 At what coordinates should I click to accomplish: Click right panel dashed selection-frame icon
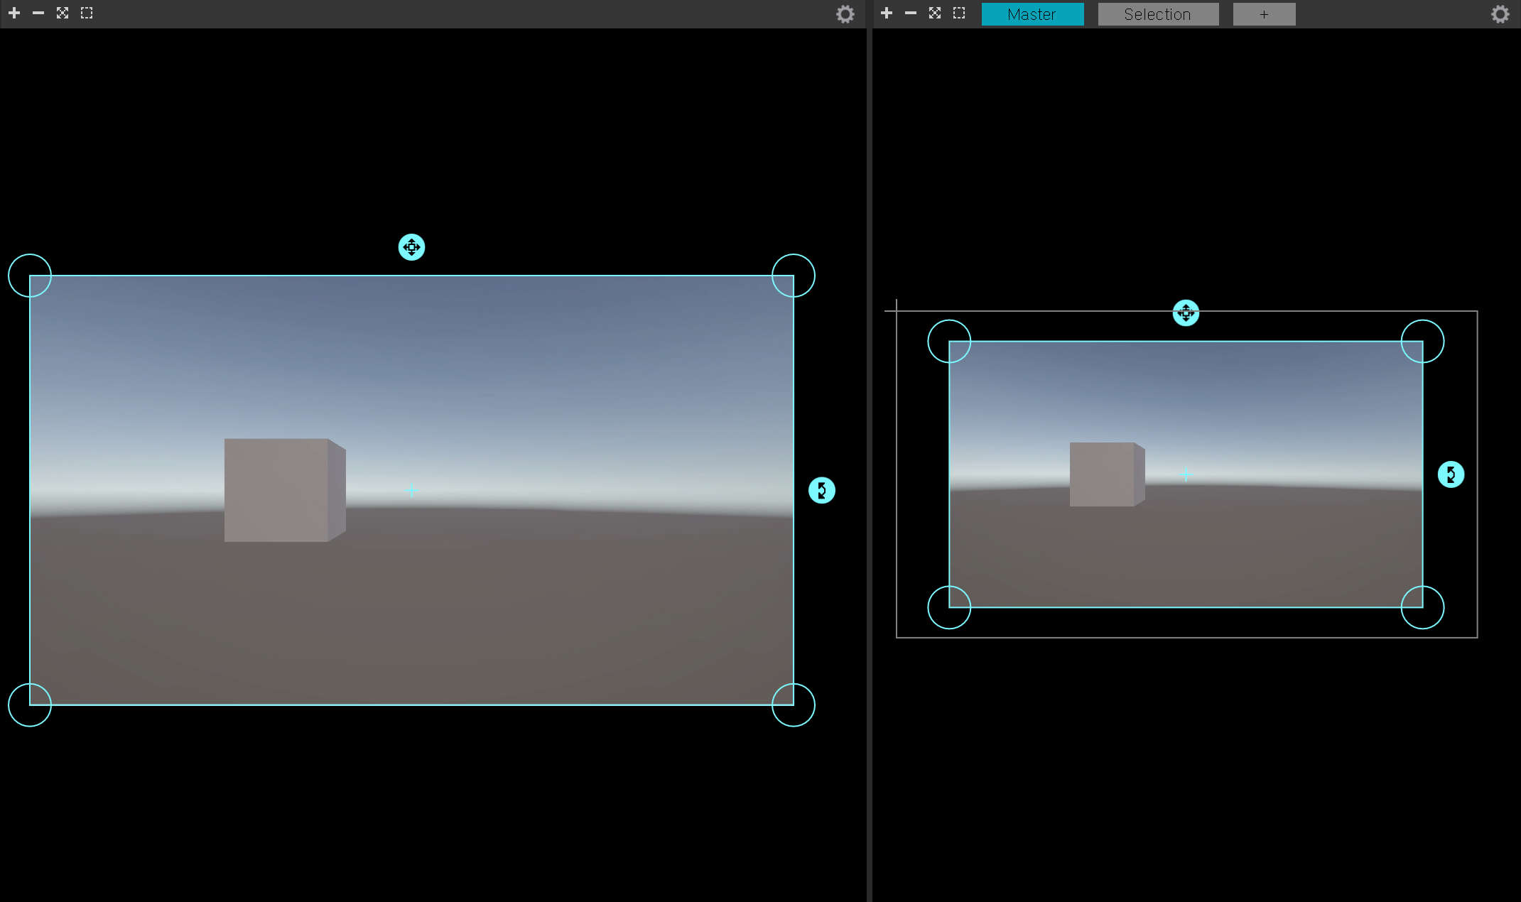click(x=959, y=13)
